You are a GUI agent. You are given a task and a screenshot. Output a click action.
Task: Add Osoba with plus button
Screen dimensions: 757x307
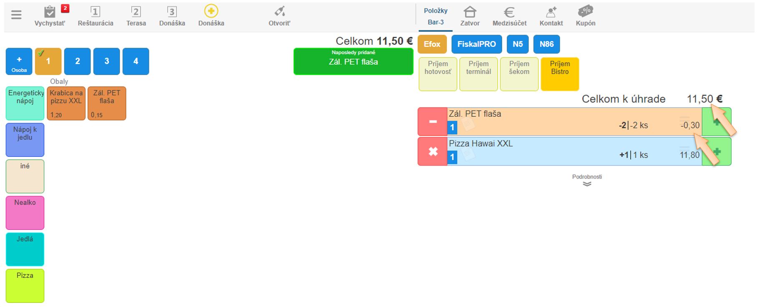(19, 61)
